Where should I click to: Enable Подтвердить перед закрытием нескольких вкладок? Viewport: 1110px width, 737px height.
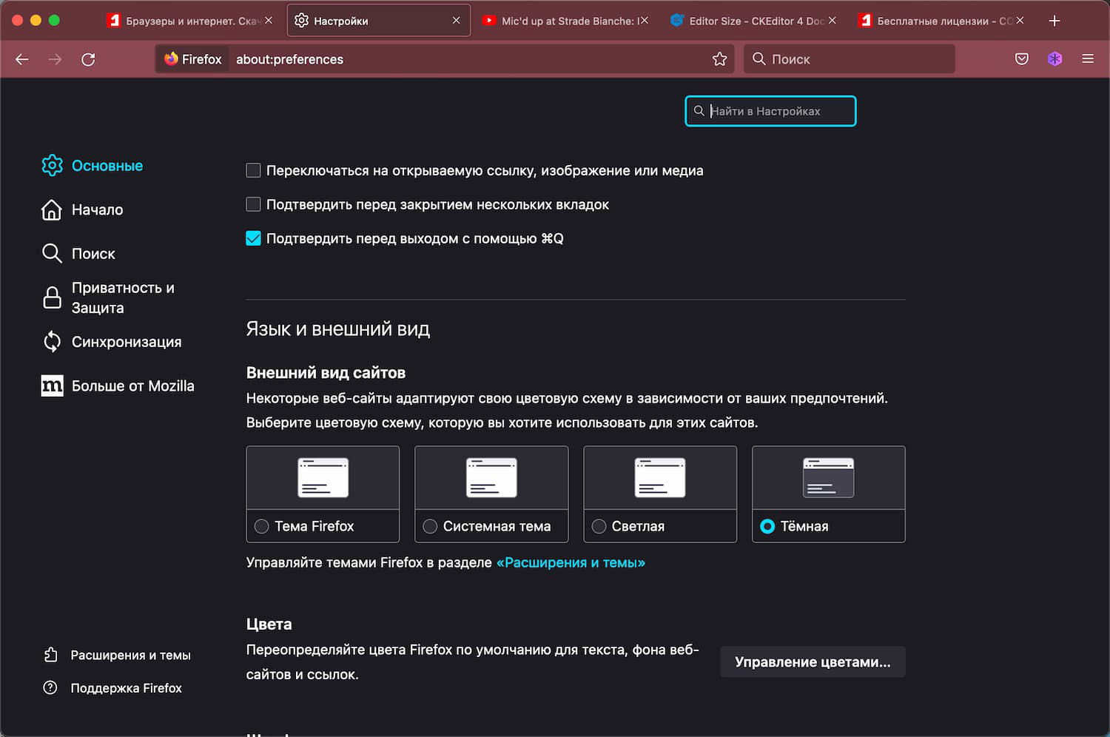(253, 204)
